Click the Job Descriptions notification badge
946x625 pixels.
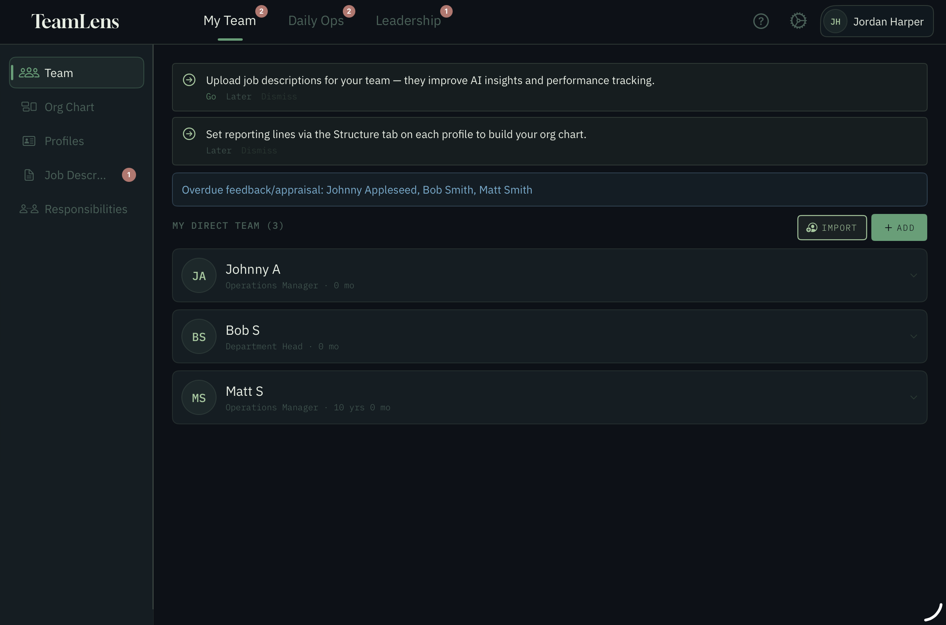pos(129,175)
